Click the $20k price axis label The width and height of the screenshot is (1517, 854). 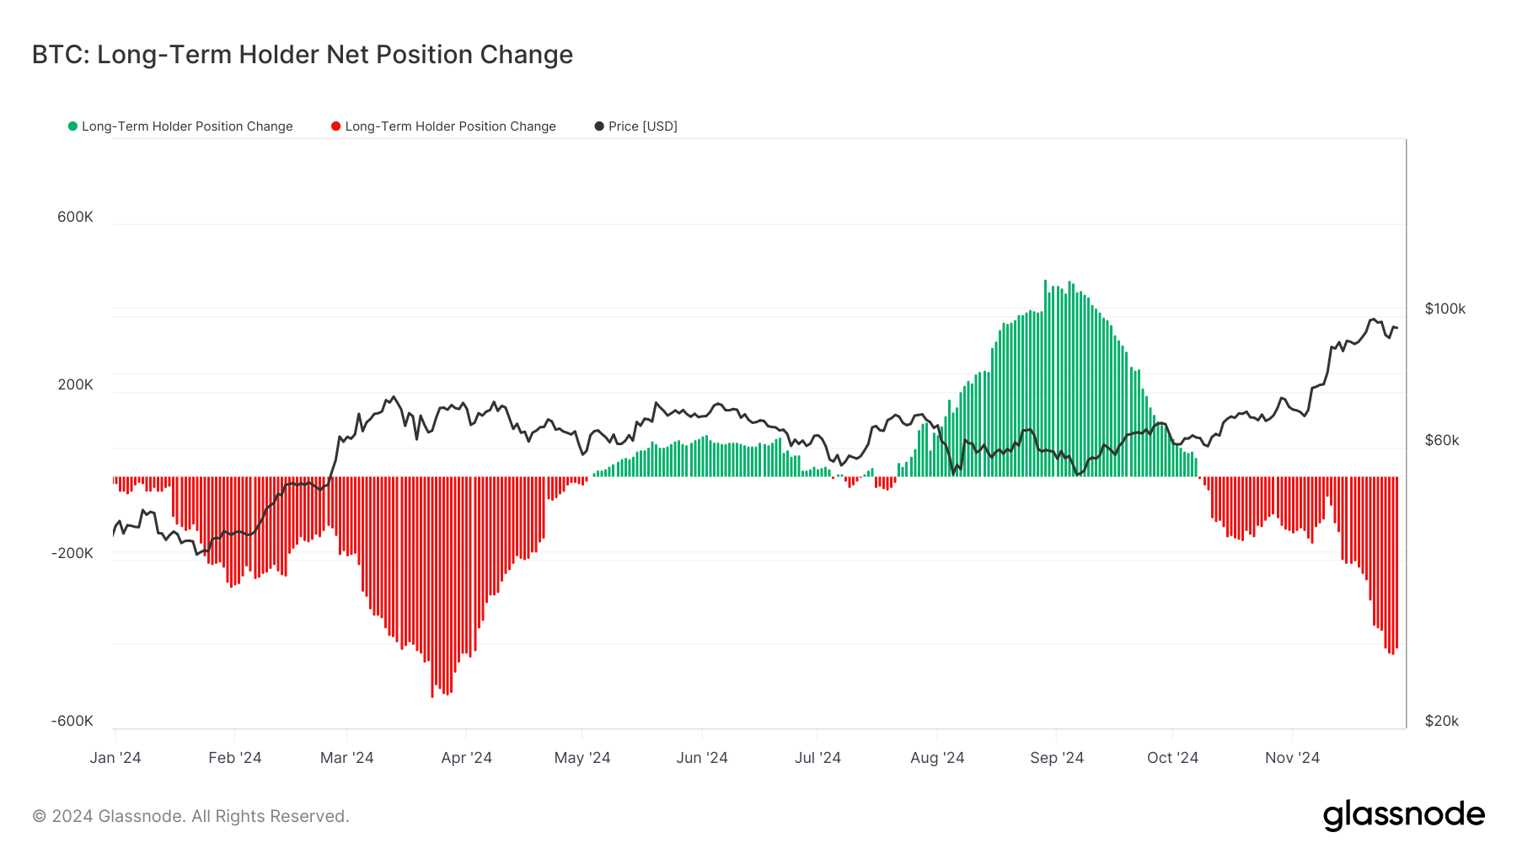(1441, 721)
